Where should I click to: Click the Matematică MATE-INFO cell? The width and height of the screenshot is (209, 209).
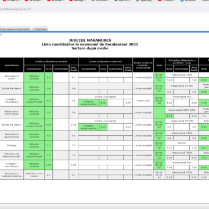(x=182, y=110)
